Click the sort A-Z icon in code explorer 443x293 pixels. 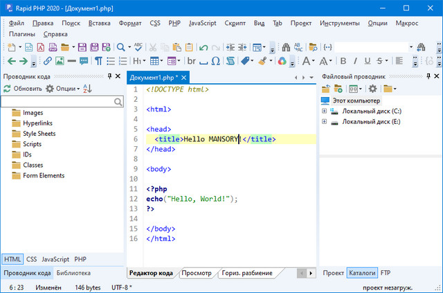point(87,89)
